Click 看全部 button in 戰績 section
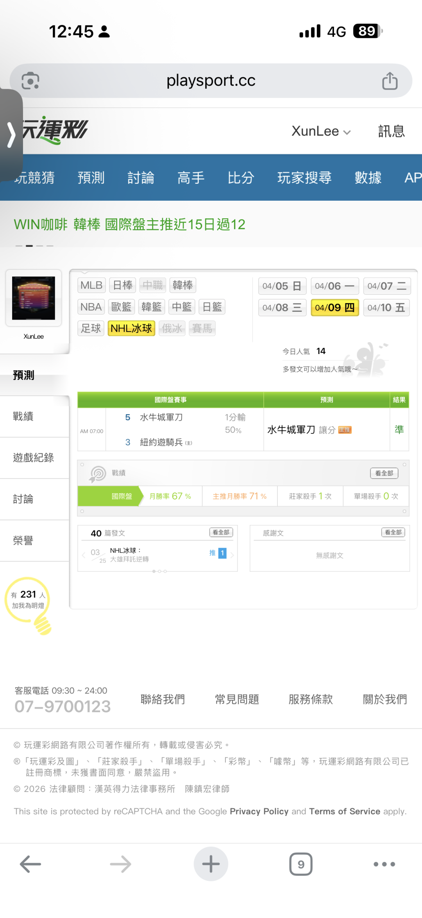The height and width of the screenshot is (918, 422). 384,473
